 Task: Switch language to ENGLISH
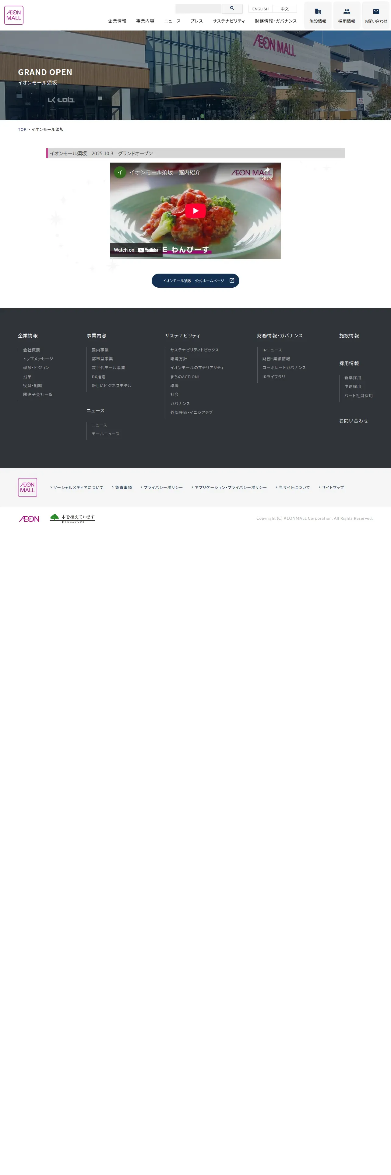(260, 9)
